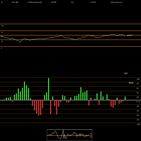Click the last green bar in MR histogram
Image resolution: width=141 pixels, height=141 pixels.
[x=125, y=98]
